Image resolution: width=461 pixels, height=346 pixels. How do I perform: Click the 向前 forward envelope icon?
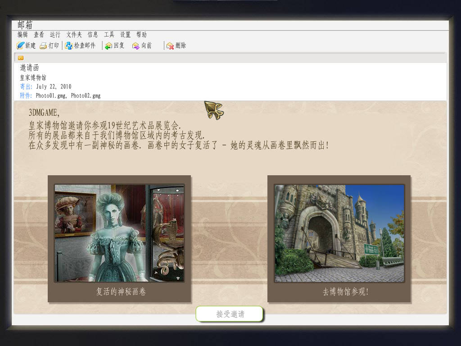point(136,46)
